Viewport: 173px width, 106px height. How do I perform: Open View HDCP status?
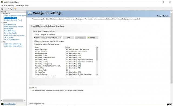(x=10, y=31)
